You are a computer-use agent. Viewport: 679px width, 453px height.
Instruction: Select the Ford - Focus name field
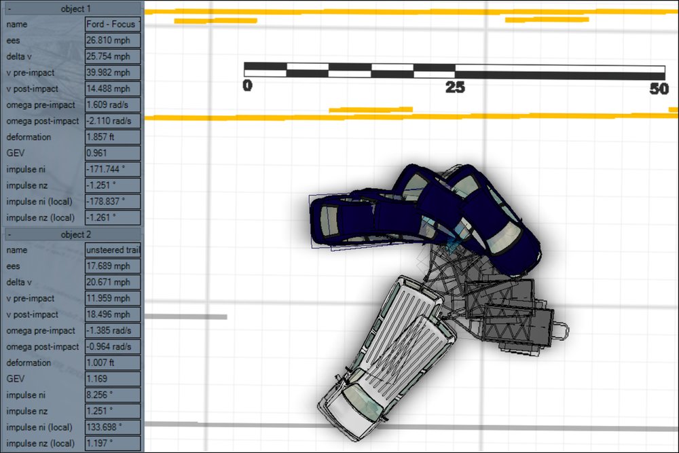tap(113, 24)
